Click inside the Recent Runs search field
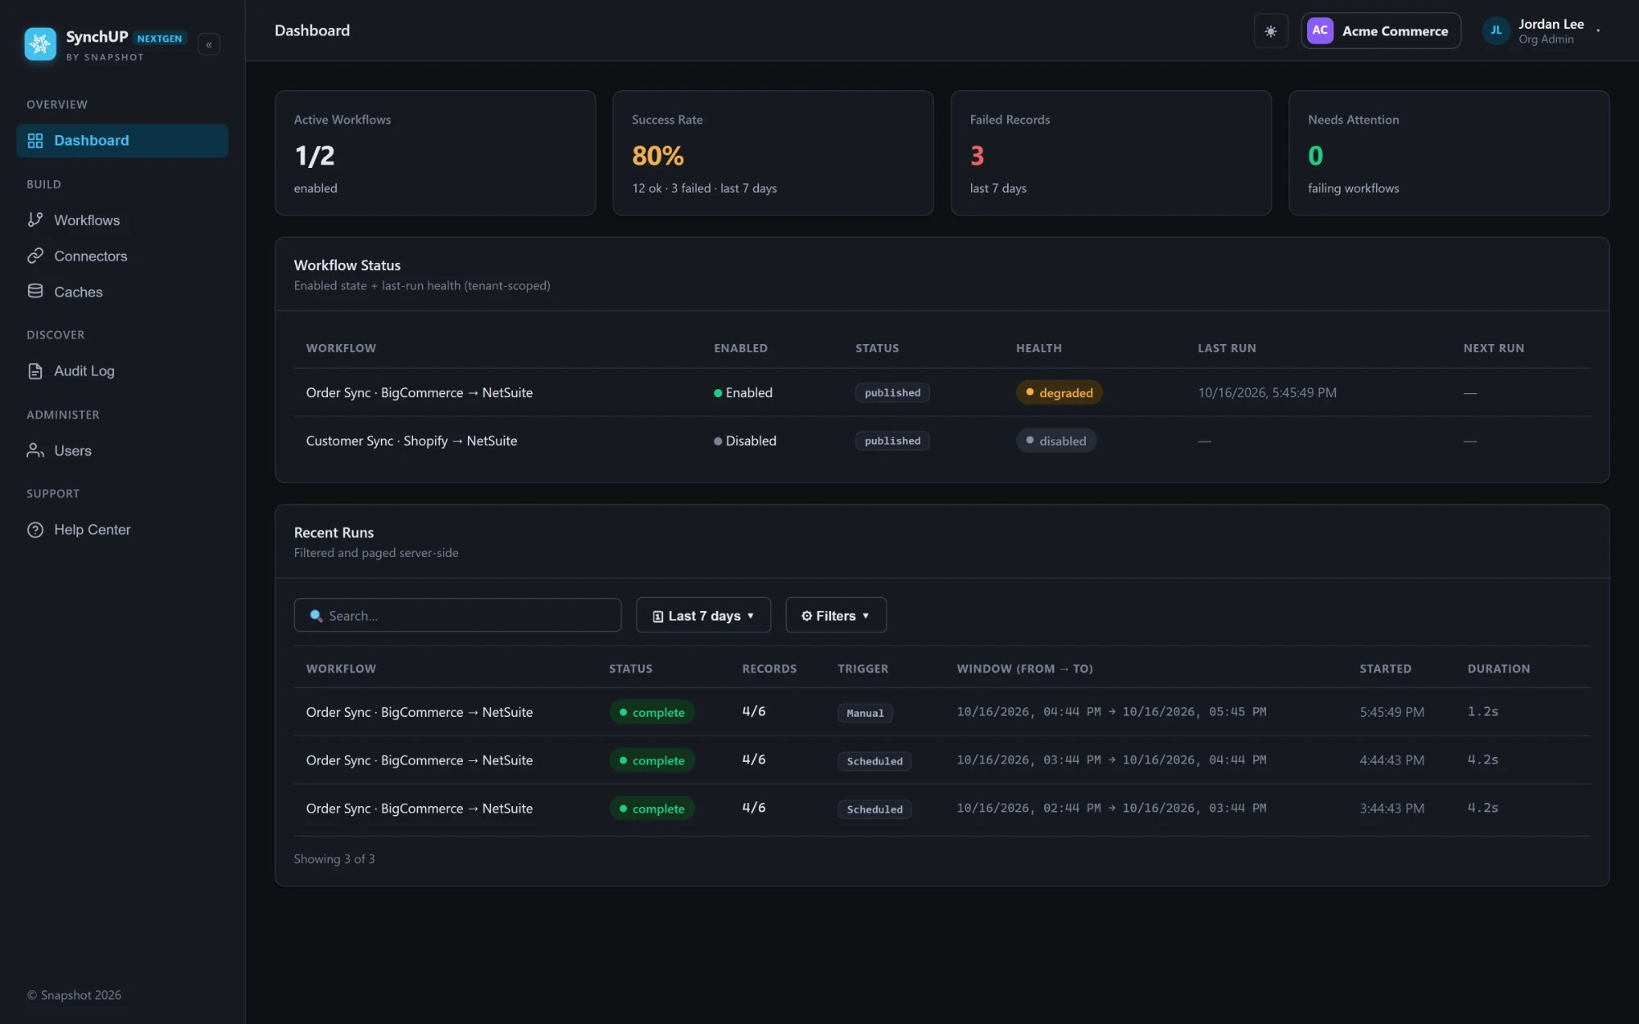Viewport: 1639px width, 1024px height. (457, 615)
